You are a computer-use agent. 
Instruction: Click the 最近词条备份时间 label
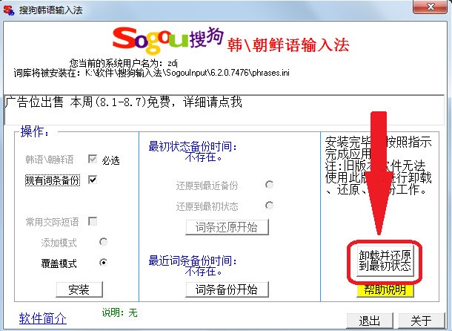tap(193, 260)
